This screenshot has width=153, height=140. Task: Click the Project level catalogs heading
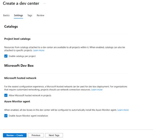[x=17, y=39]
